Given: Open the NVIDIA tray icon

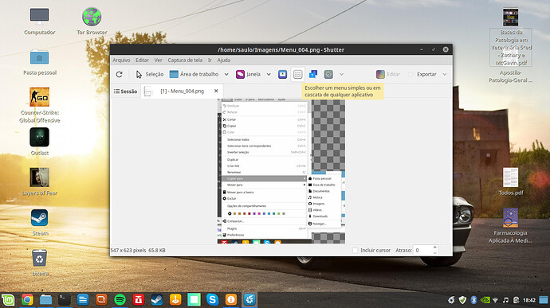Looking at the screenshot, I should coord(485,300).
